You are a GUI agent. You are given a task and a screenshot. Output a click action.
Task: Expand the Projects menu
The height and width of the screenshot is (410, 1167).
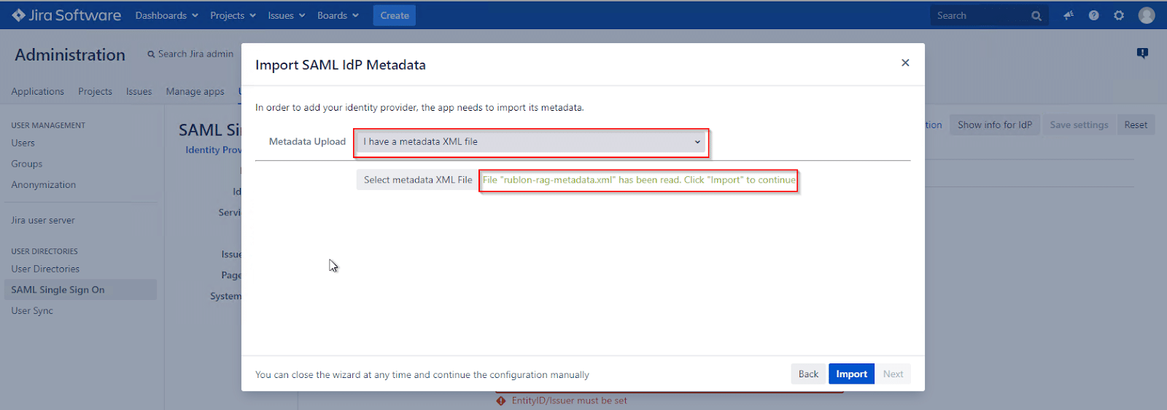(233, 15)
